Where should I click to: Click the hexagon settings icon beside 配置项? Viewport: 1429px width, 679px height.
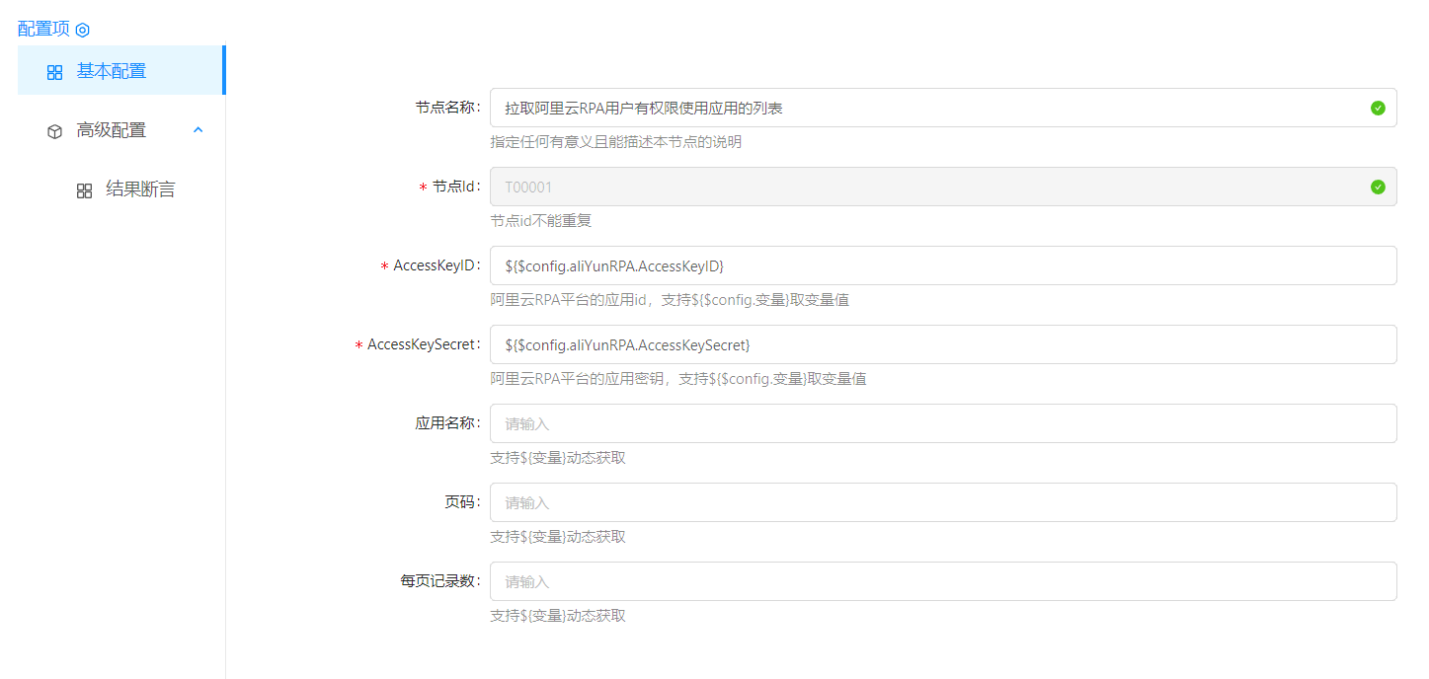click(x=83, y=31)
